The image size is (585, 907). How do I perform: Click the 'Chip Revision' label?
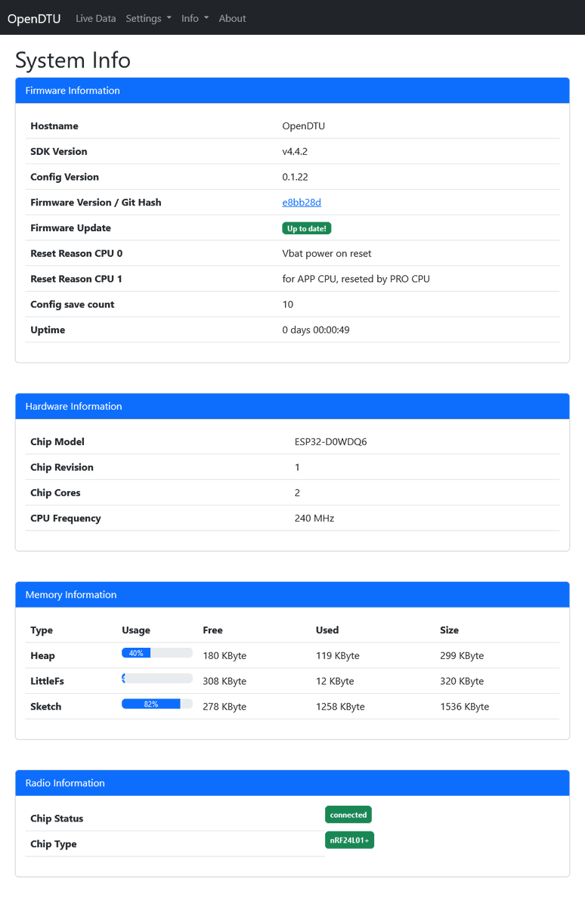pos(62,468)
